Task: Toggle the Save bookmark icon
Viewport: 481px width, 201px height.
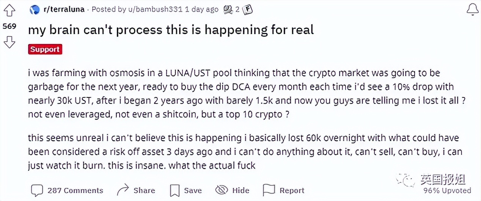Action: click(x=174, y=190)
